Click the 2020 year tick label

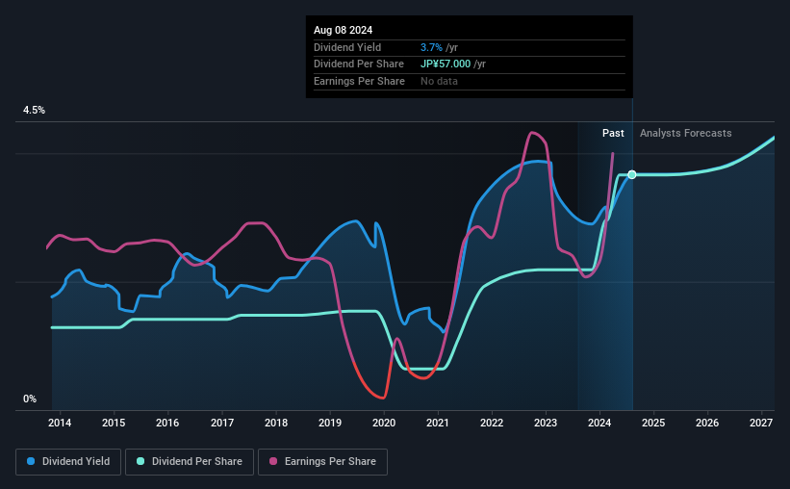point(384,423)
